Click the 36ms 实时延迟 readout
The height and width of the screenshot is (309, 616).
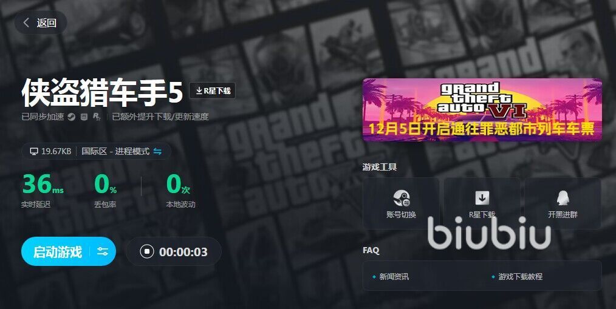click(43, 191)
